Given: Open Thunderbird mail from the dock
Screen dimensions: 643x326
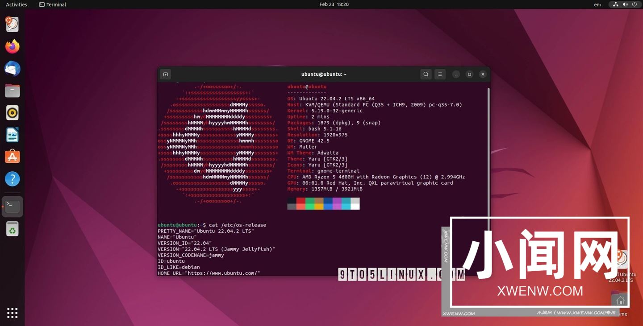Looking at the screenshot, I should click(x=12, y=69).
